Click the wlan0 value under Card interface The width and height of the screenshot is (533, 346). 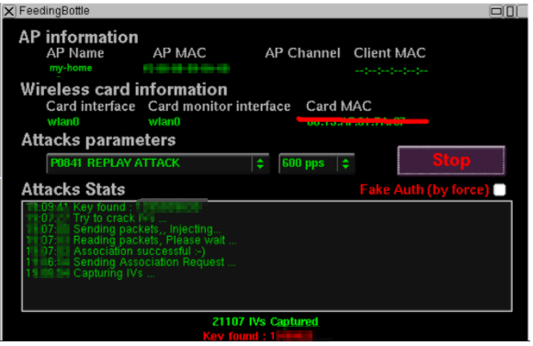point(63,121)
